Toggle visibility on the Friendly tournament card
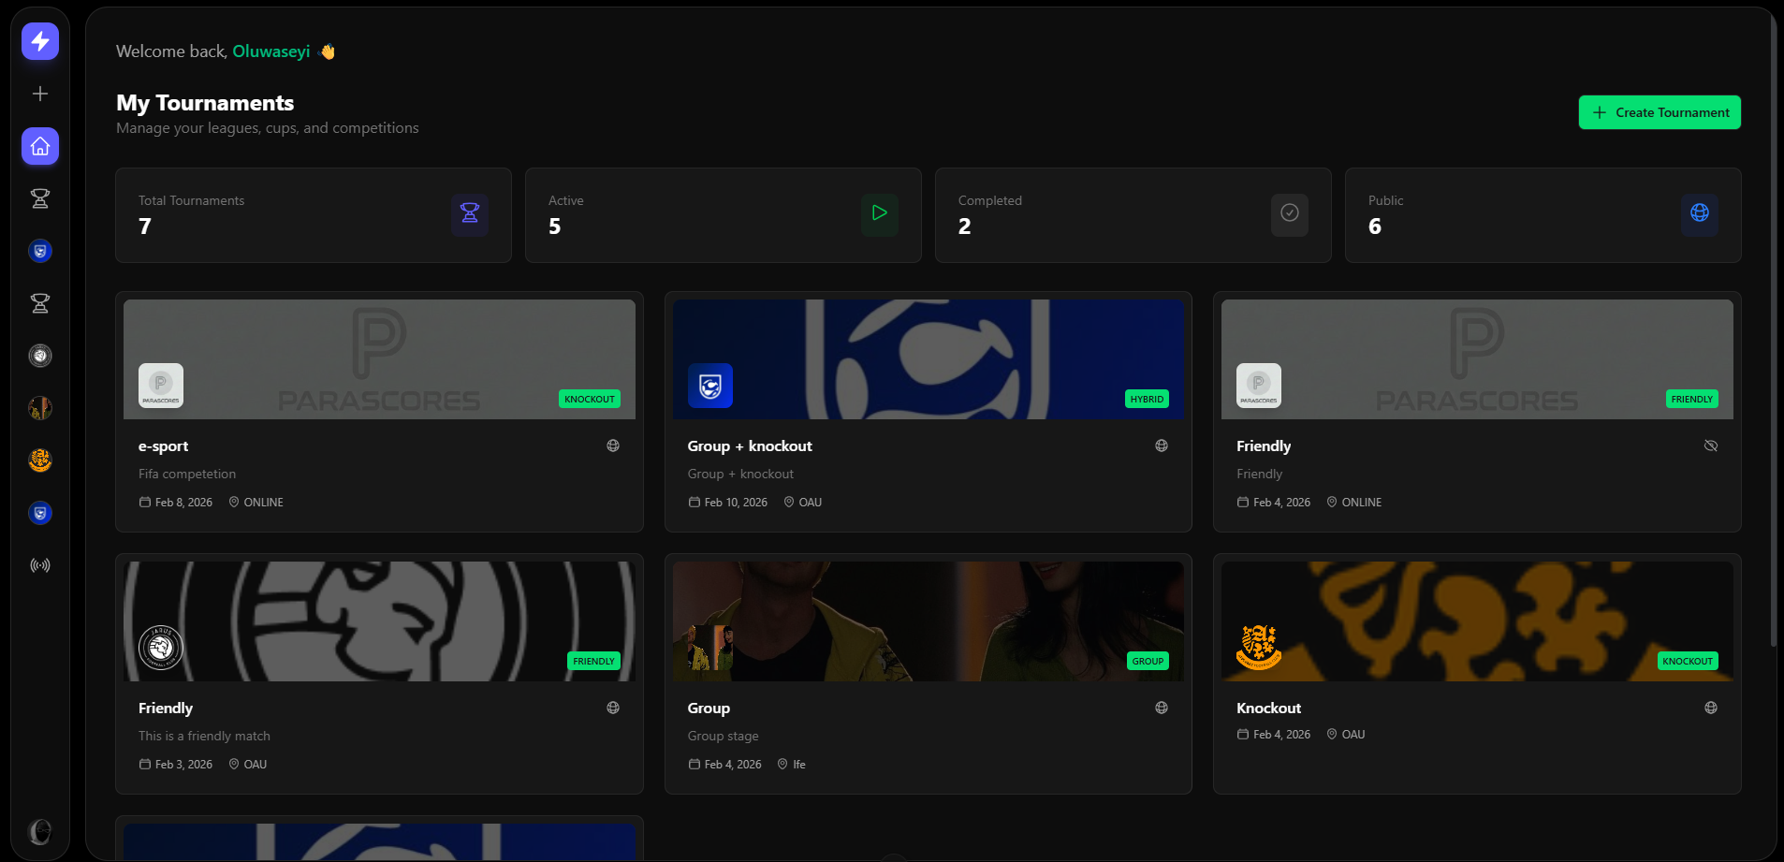The height and width of the screenshot is (862, 1784). pos(1711,446)
